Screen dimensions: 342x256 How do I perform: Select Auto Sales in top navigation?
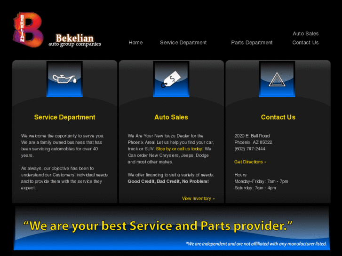pos(306,33)
